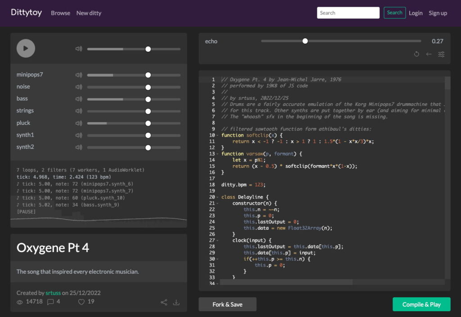This screenshot has width=461, height=317.
Task: Click the song description text
Action: pos(77,271)
